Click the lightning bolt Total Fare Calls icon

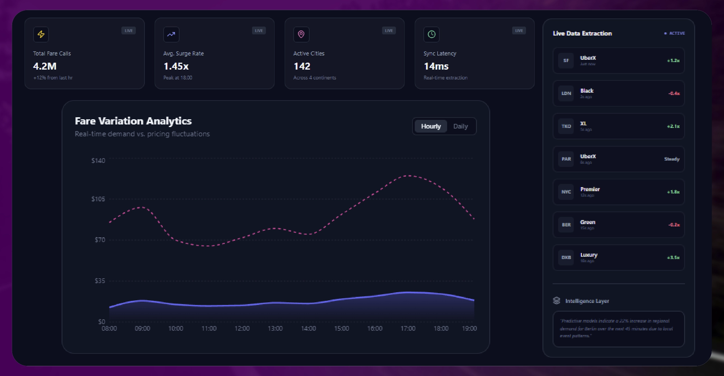coord(41,34)
